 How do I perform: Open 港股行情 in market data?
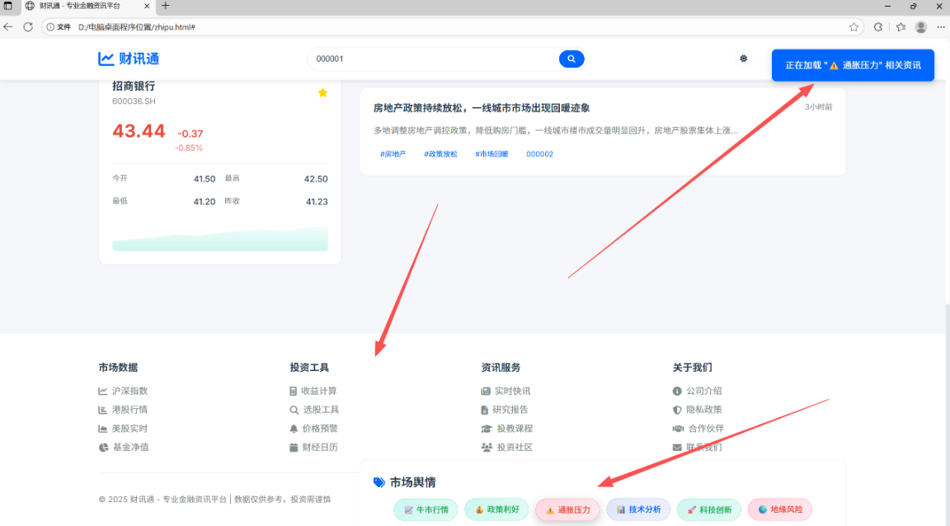tap(130, 410)
